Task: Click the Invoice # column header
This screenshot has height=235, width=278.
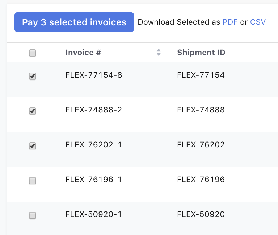Action: tap(83, 53)
